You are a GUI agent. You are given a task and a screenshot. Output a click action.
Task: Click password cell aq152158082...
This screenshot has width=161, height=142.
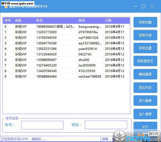coord(90,43)
